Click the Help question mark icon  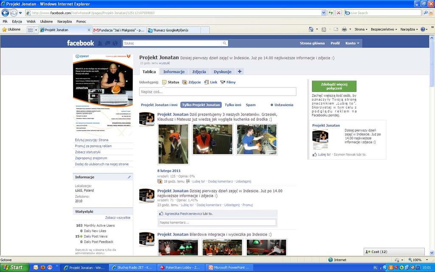pos(423,29)
